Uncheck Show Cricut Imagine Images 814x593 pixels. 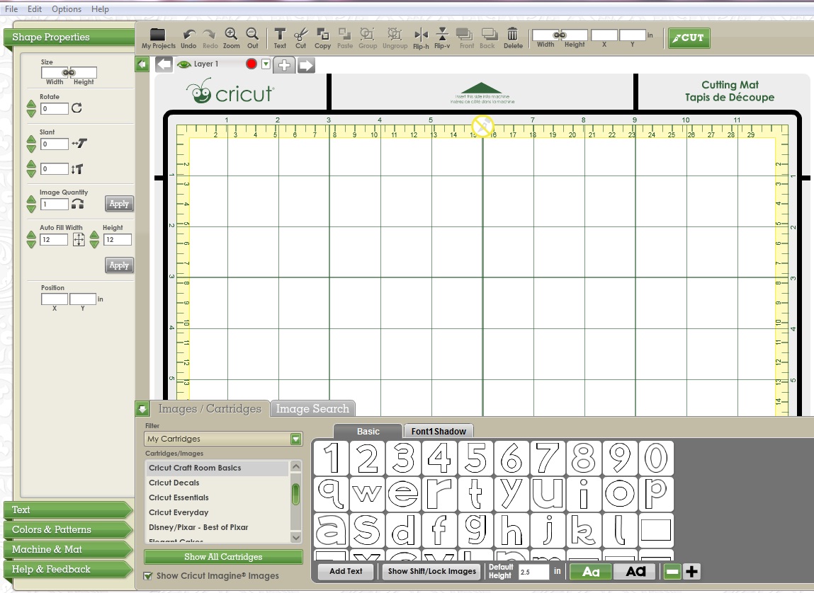pos(147,576)
